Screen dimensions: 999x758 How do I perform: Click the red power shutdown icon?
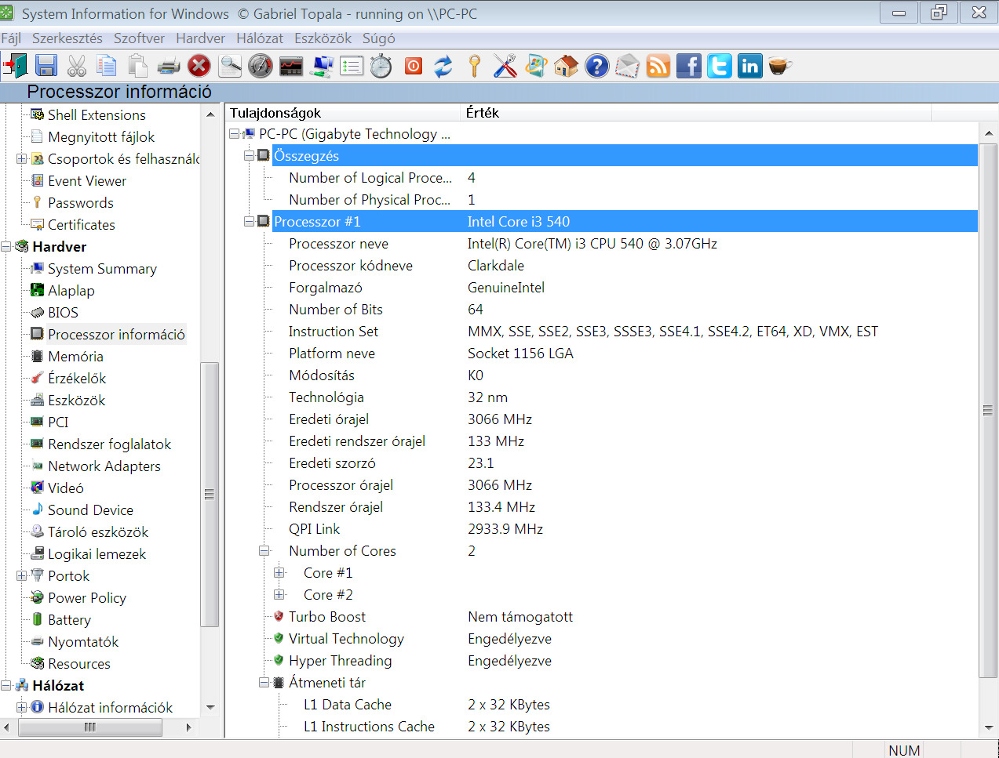pos(414,67)
